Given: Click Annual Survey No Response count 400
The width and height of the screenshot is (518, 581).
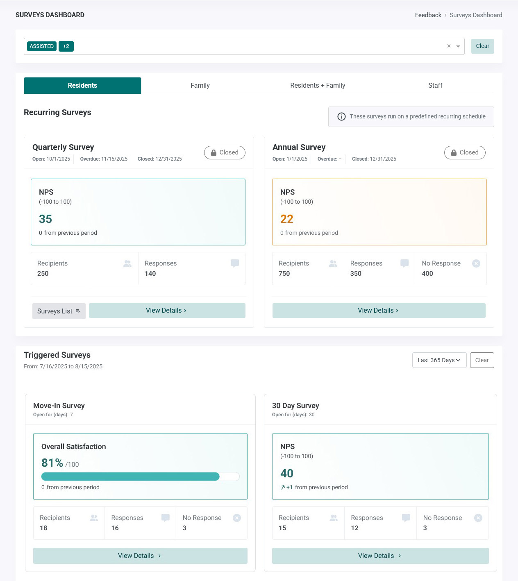Looking at the screenshot, I should coord(427,274).
